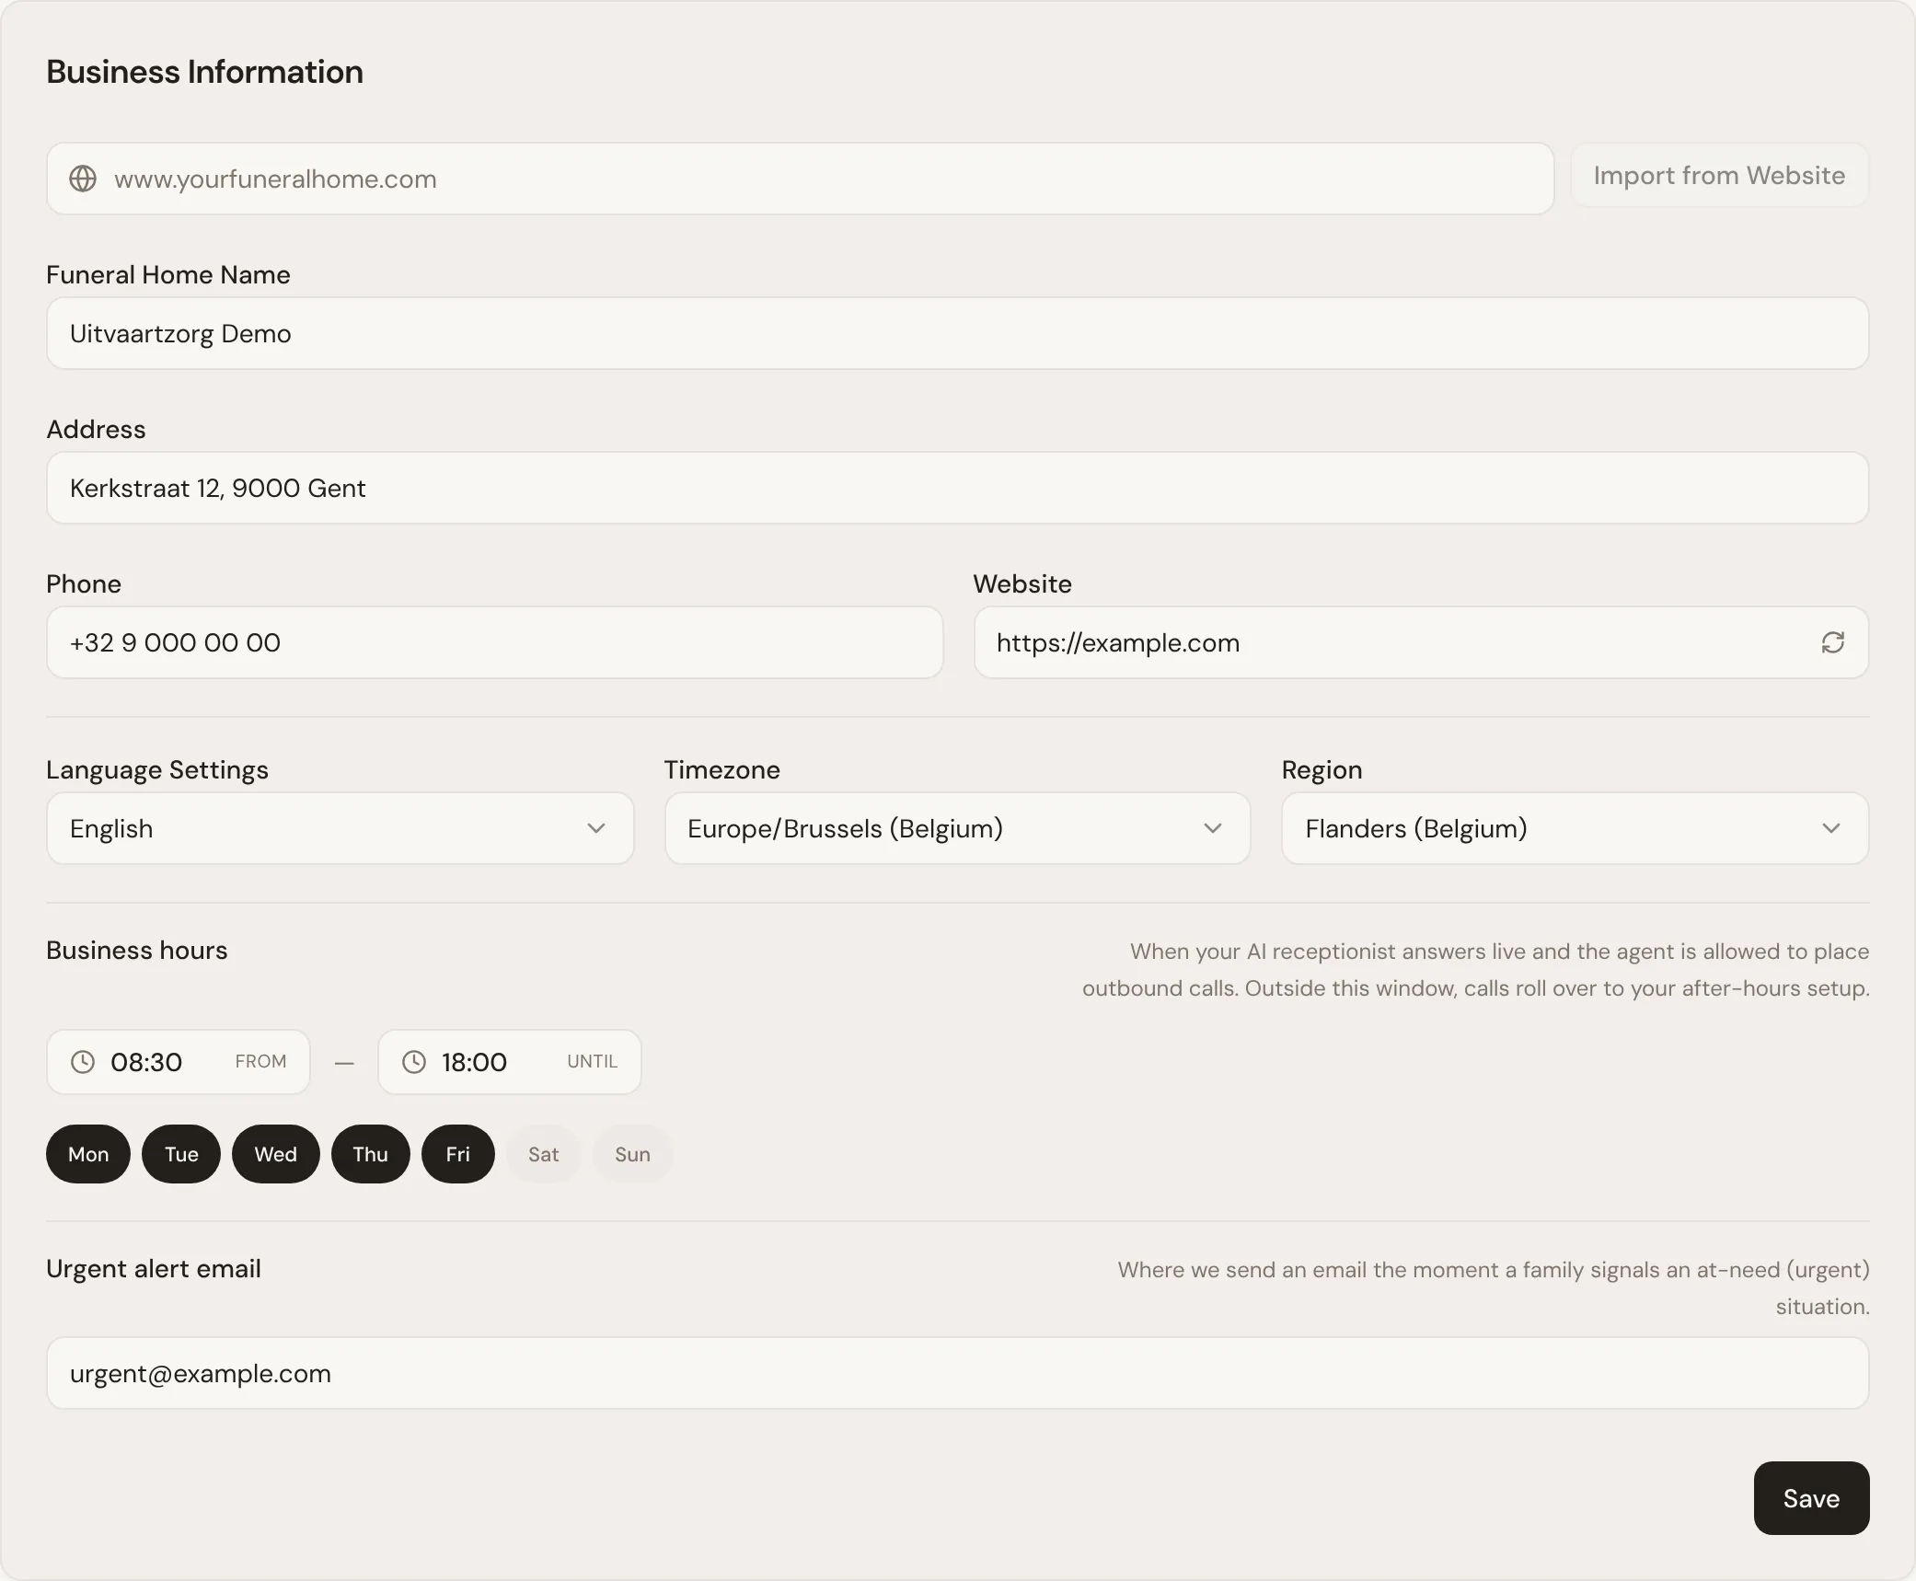Open the Language Settings dropdown
The width and height of the screenshot is (1916, 1581).
pos(340,828)
